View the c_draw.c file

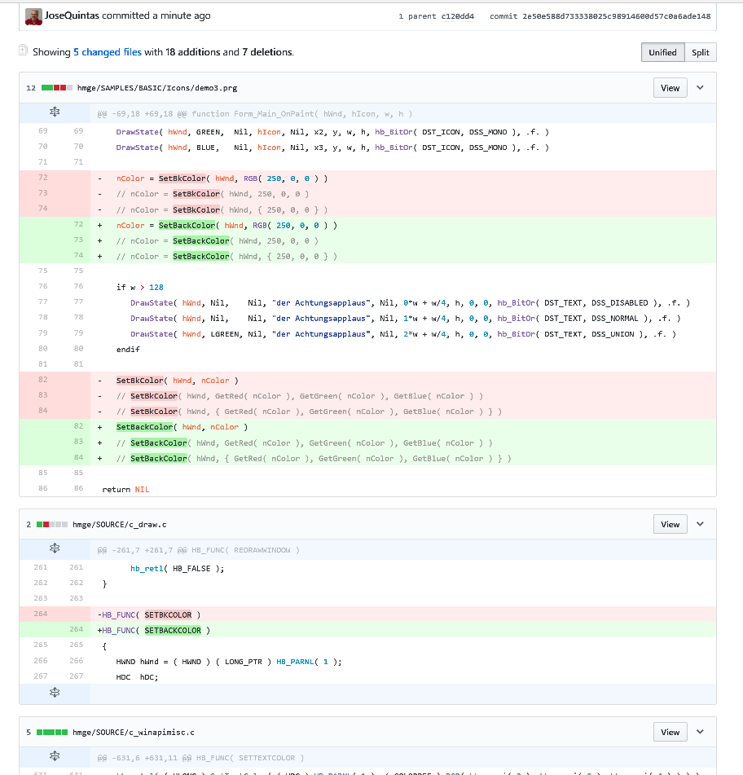670,524
